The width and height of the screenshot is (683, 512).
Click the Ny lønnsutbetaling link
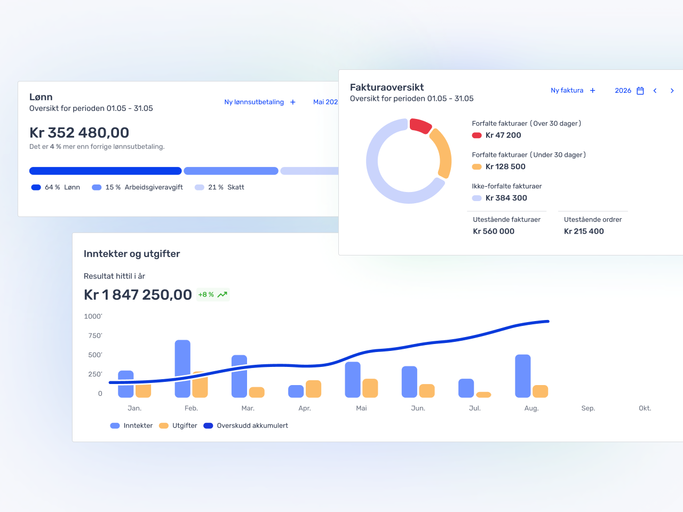254,102
